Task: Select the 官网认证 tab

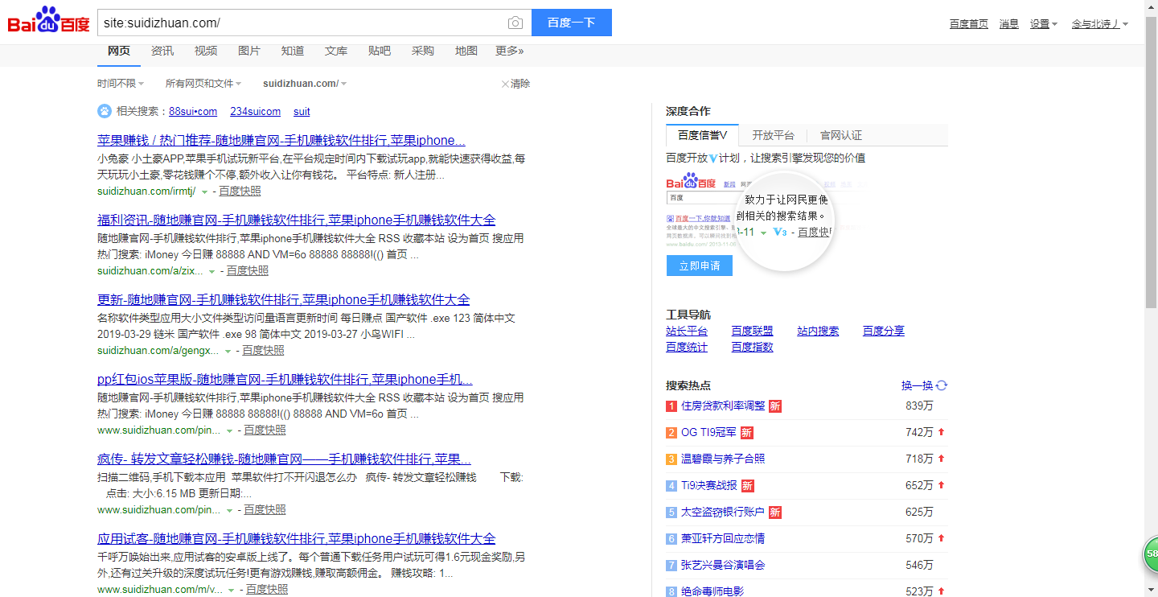Action: coord(841,135)
